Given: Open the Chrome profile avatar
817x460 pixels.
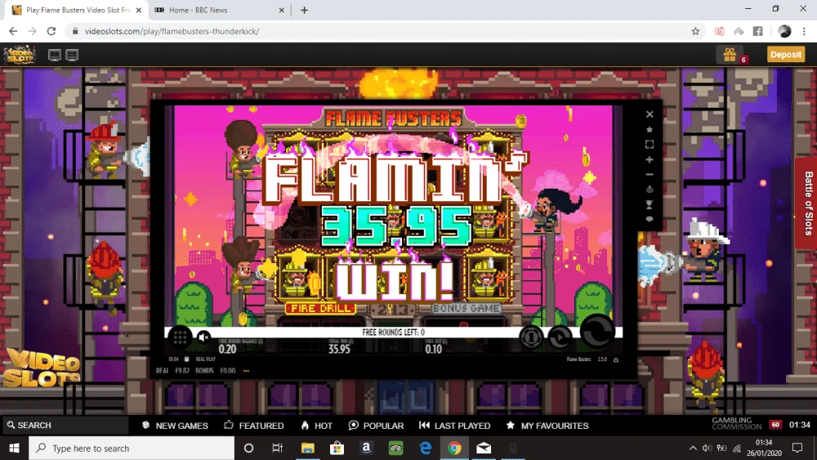Looking at the screenshot, I should 784,31.
